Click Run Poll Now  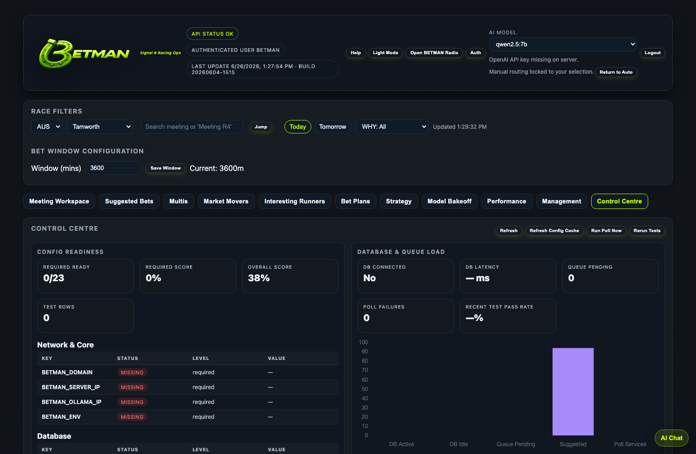606,231
